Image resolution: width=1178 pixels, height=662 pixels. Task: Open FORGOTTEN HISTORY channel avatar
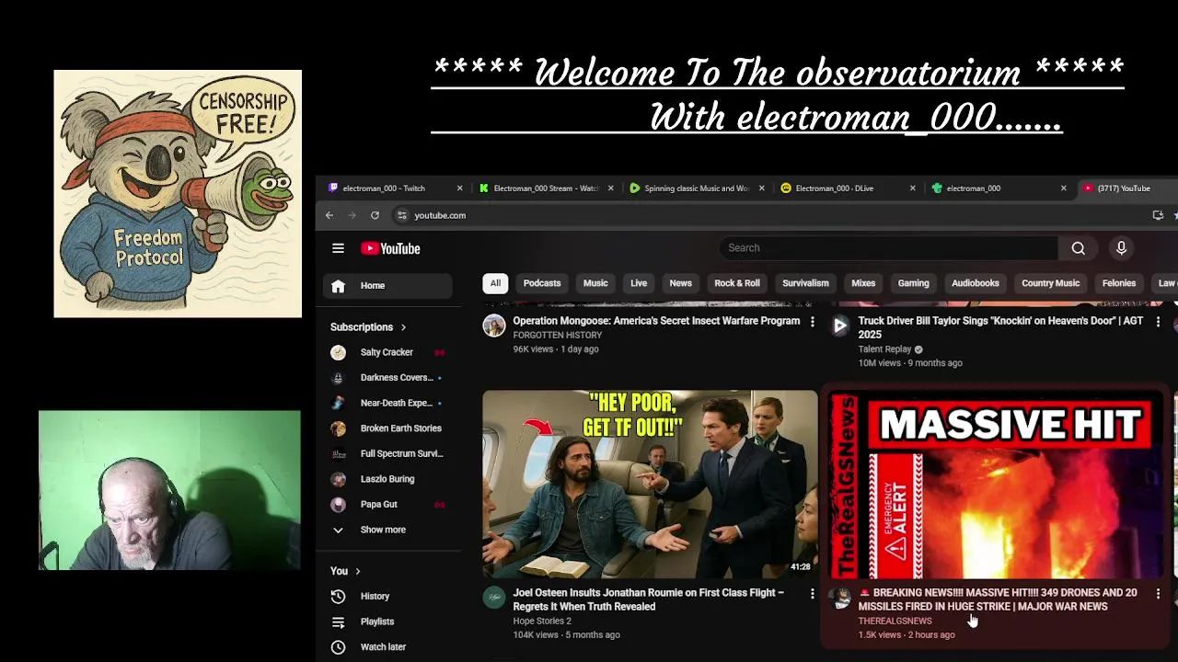coord(494,325)
